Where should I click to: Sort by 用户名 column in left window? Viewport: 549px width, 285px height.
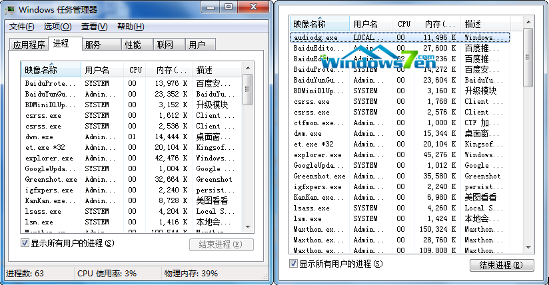point(102,70)
